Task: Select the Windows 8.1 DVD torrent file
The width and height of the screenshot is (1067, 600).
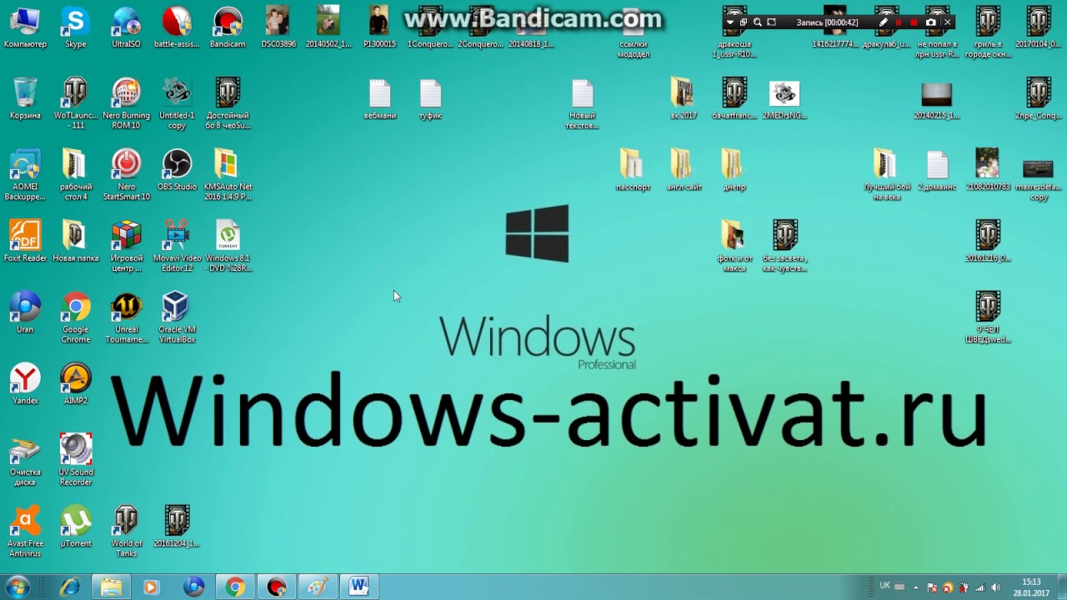Action: coord(228,246)
